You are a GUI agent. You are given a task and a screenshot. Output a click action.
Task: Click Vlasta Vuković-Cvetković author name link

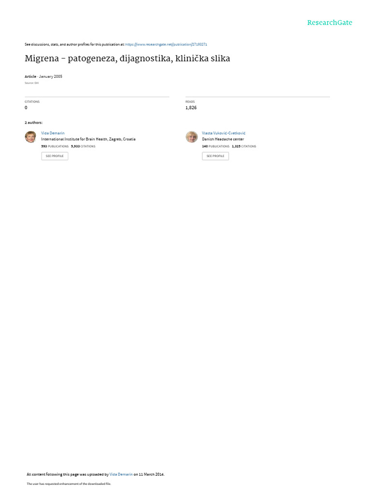(224, 133)
